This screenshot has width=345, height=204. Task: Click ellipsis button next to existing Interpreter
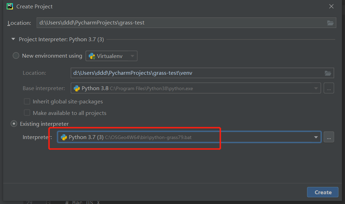click(329, 137)
